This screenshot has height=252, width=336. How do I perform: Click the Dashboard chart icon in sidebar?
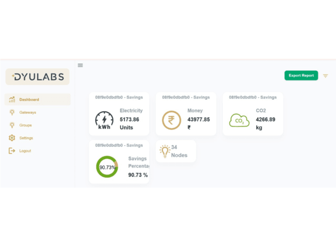click(x=12, y=100)
